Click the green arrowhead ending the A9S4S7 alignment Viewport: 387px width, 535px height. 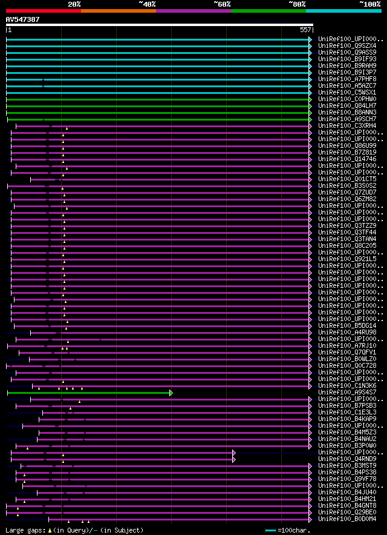pos(171,393)
